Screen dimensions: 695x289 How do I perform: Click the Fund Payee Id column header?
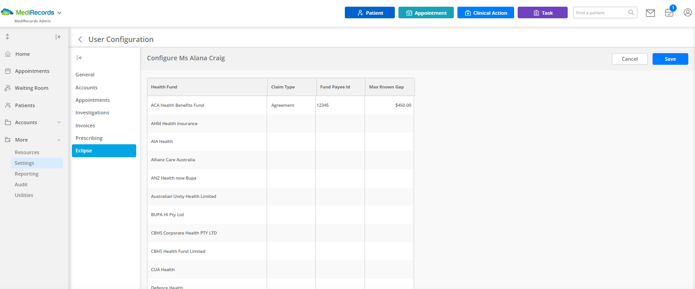click(341, 87)
